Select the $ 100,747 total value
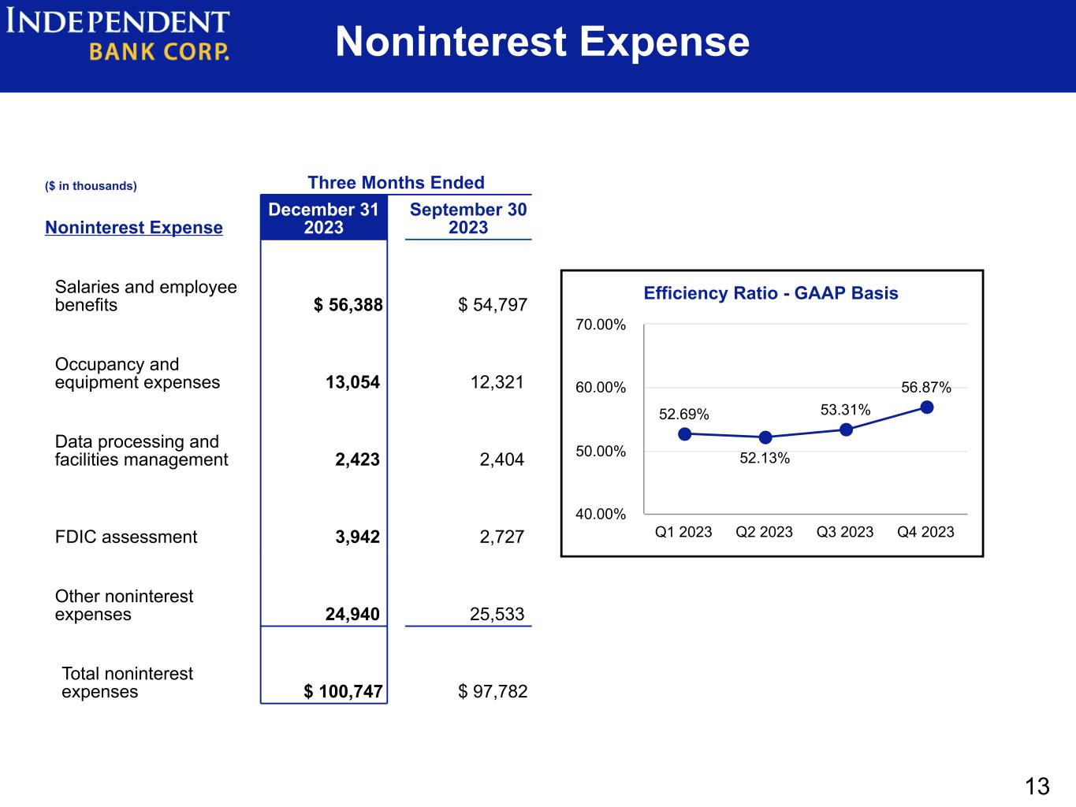The height and width of the screenshot is (807, 1076). pyautogui.click(x=344, y=692)
